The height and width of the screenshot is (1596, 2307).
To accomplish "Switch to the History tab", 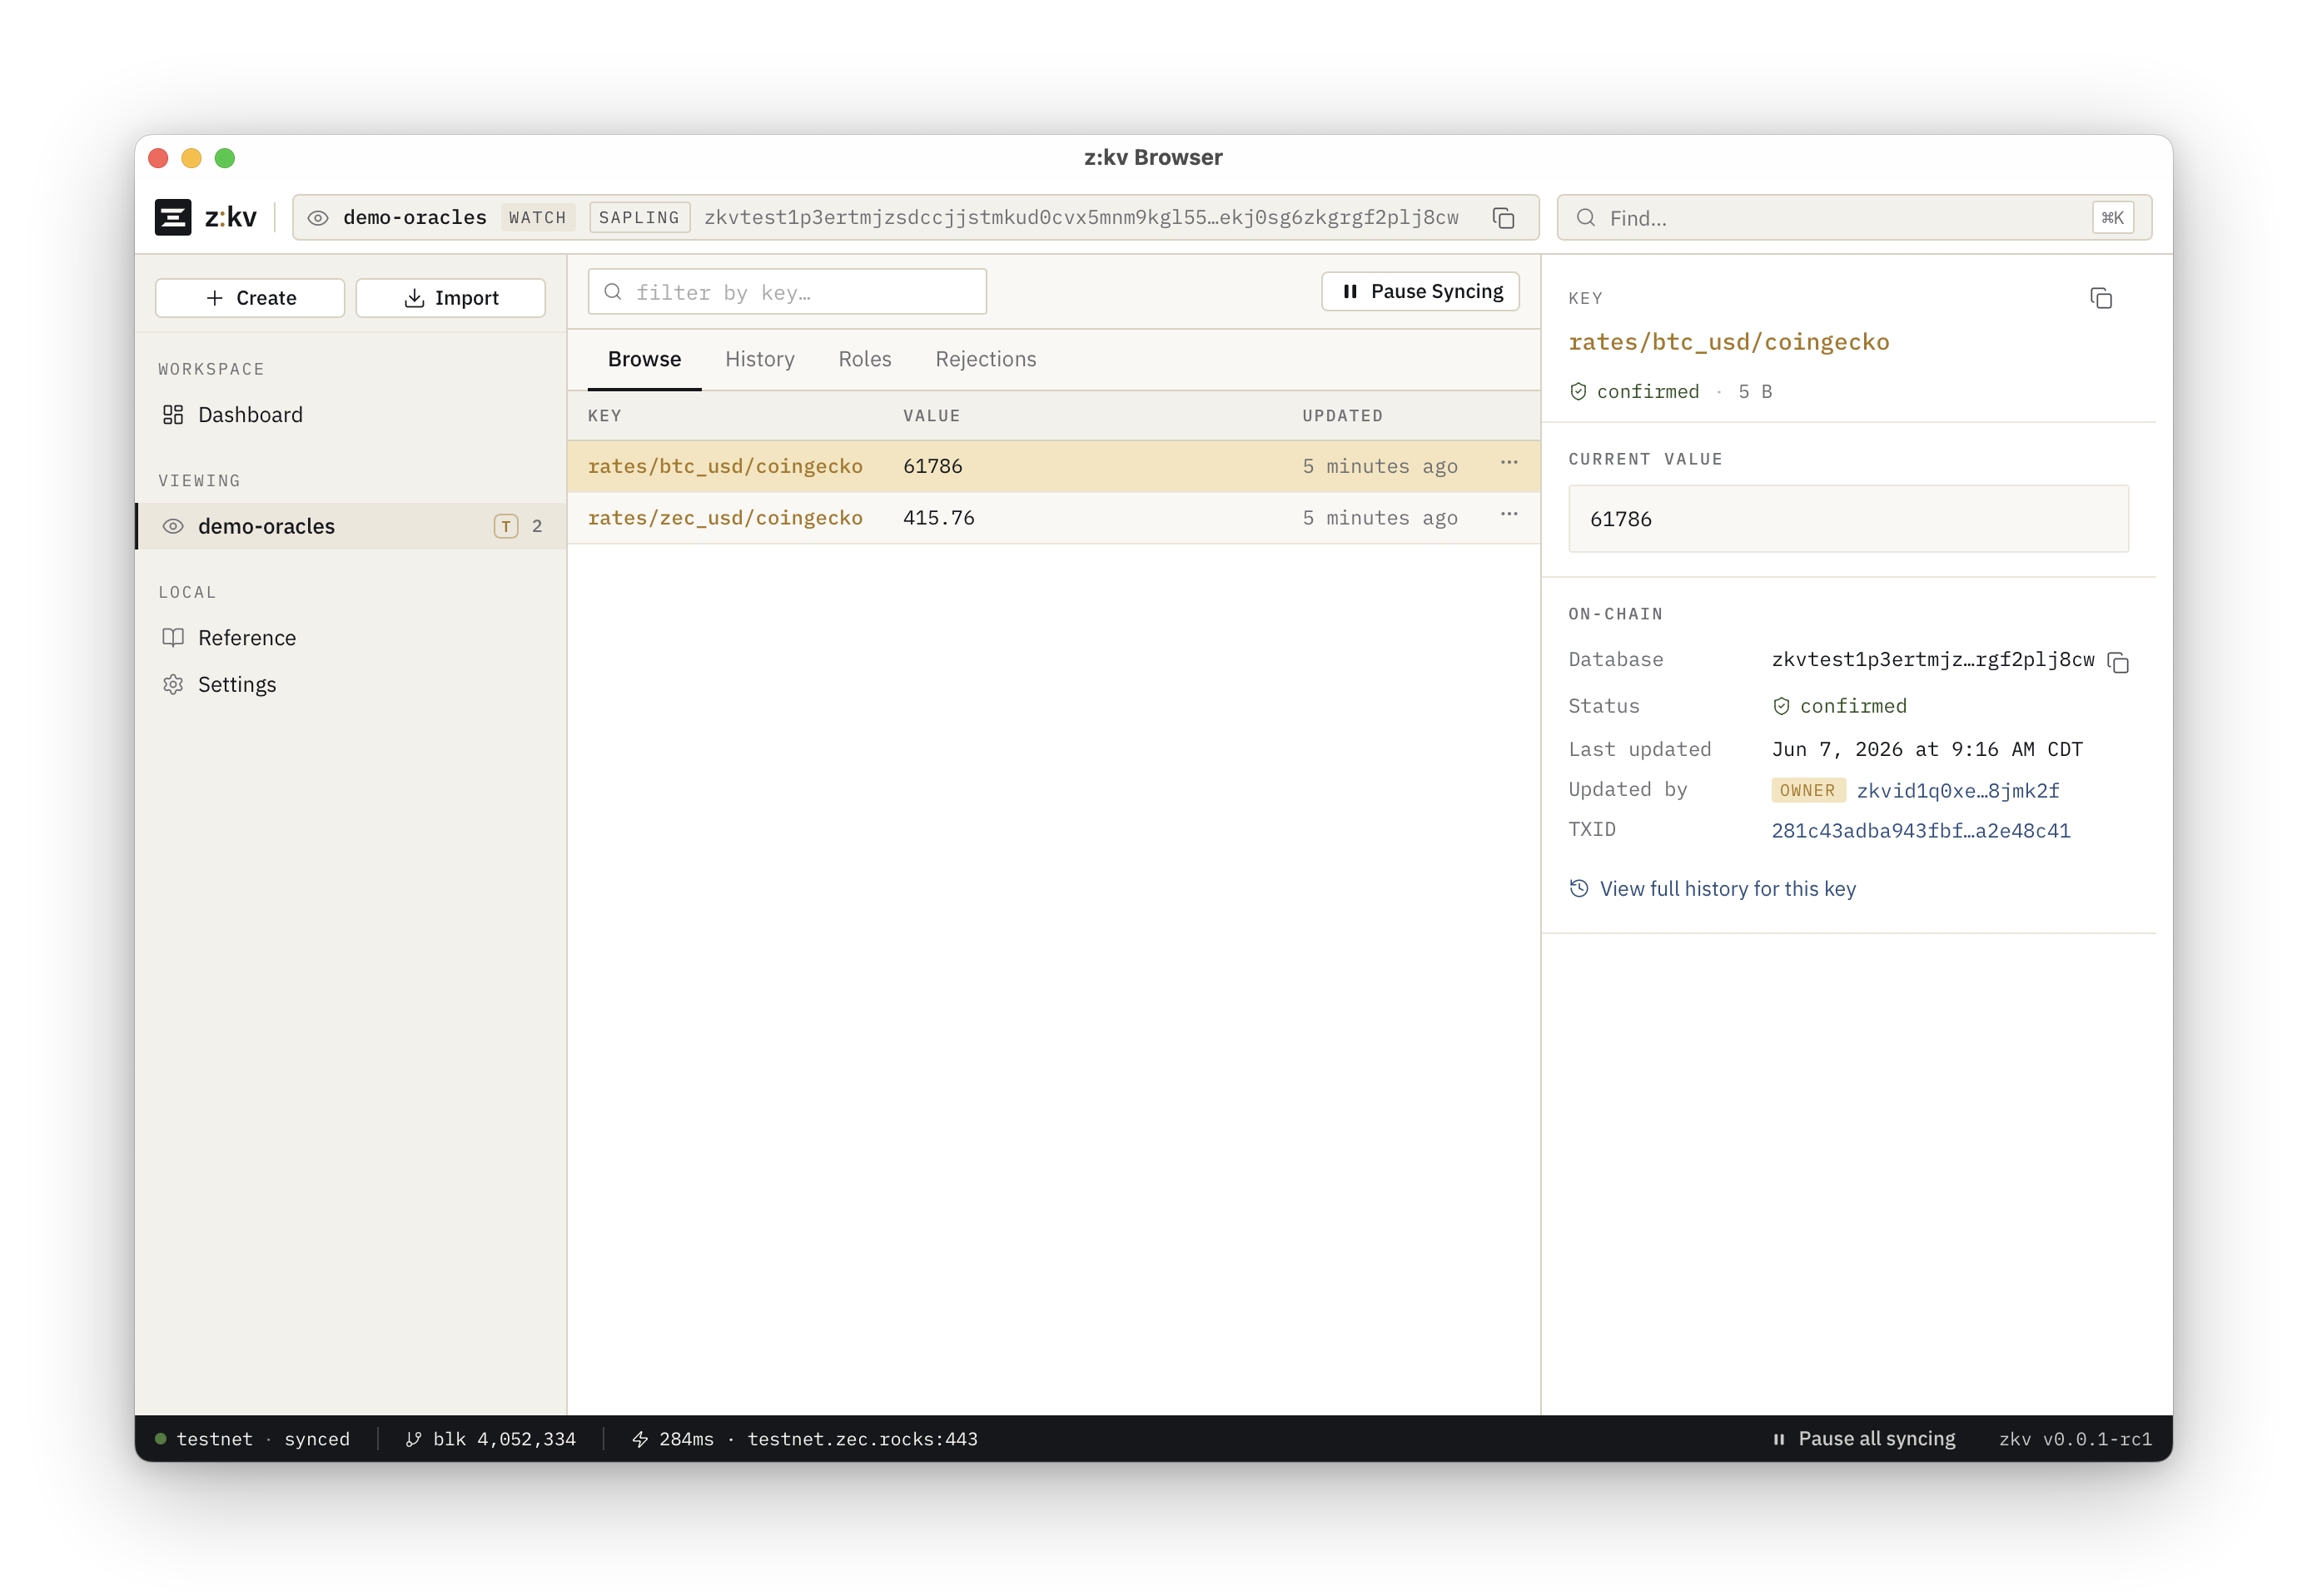I will [760, 359].
